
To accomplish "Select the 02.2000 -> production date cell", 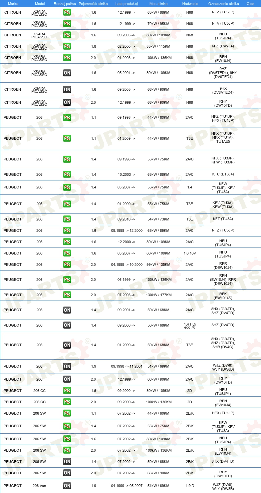I will coord(126,46).
